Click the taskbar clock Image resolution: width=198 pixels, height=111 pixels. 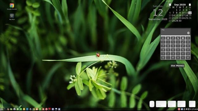point(196,109)
